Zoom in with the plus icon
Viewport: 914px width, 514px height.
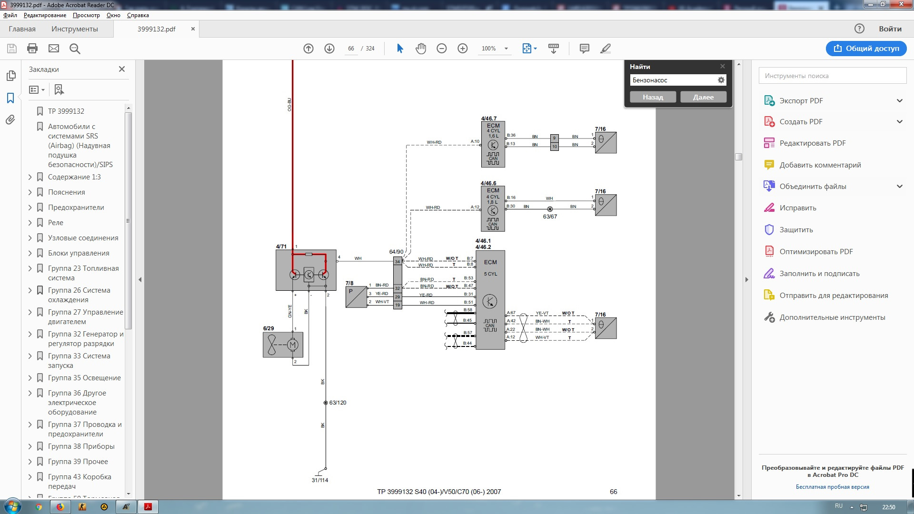463,49
